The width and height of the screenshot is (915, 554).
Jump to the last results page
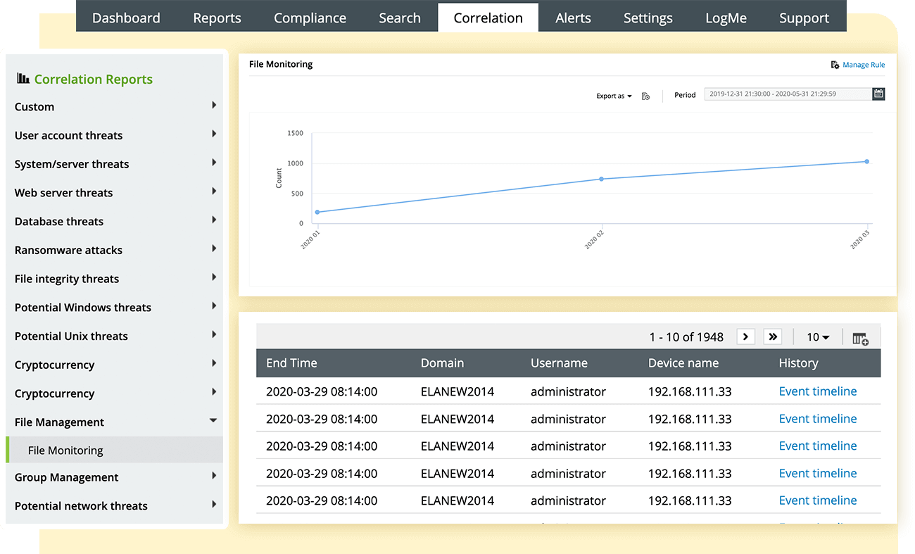(x=773, y=336)
